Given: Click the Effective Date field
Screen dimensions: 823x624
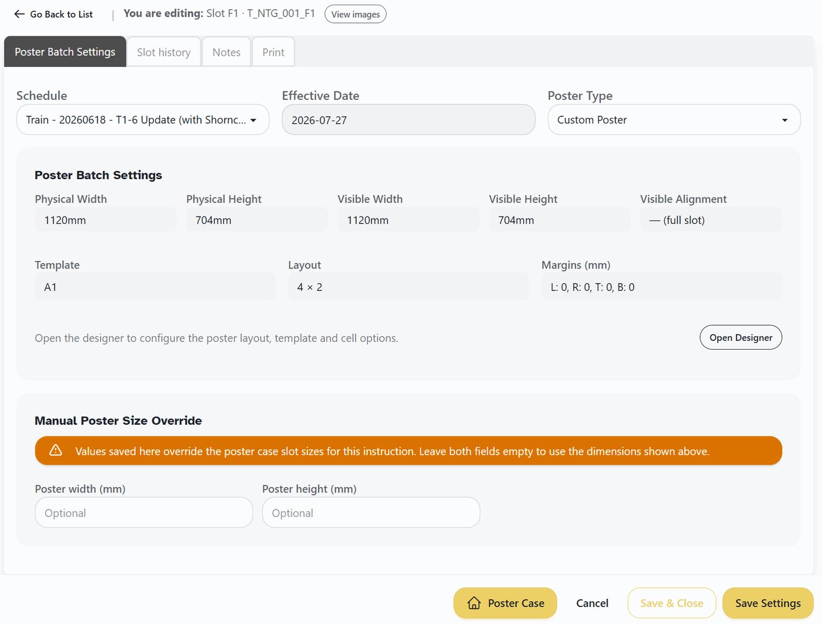Looking at the screenshot, I should [409, 120].
